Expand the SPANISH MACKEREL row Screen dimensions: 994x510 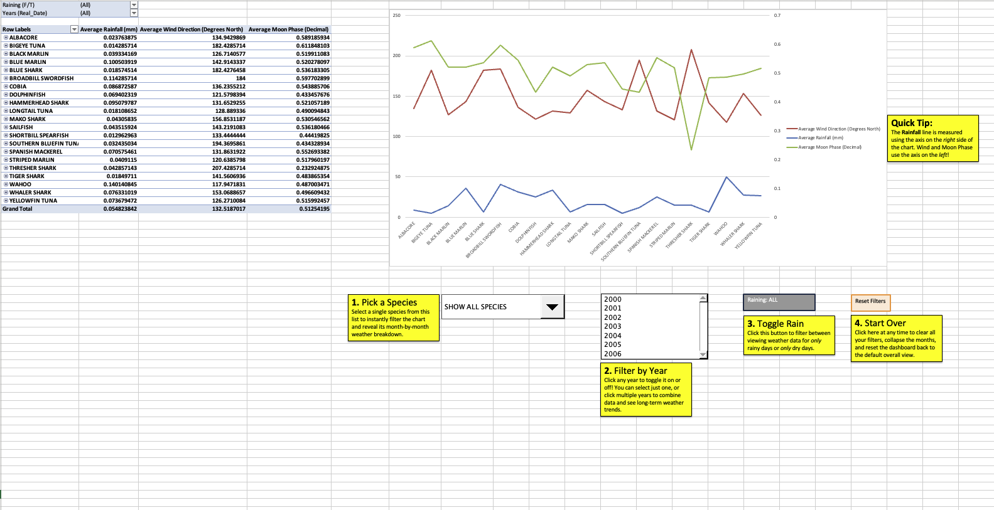[6, 152]
